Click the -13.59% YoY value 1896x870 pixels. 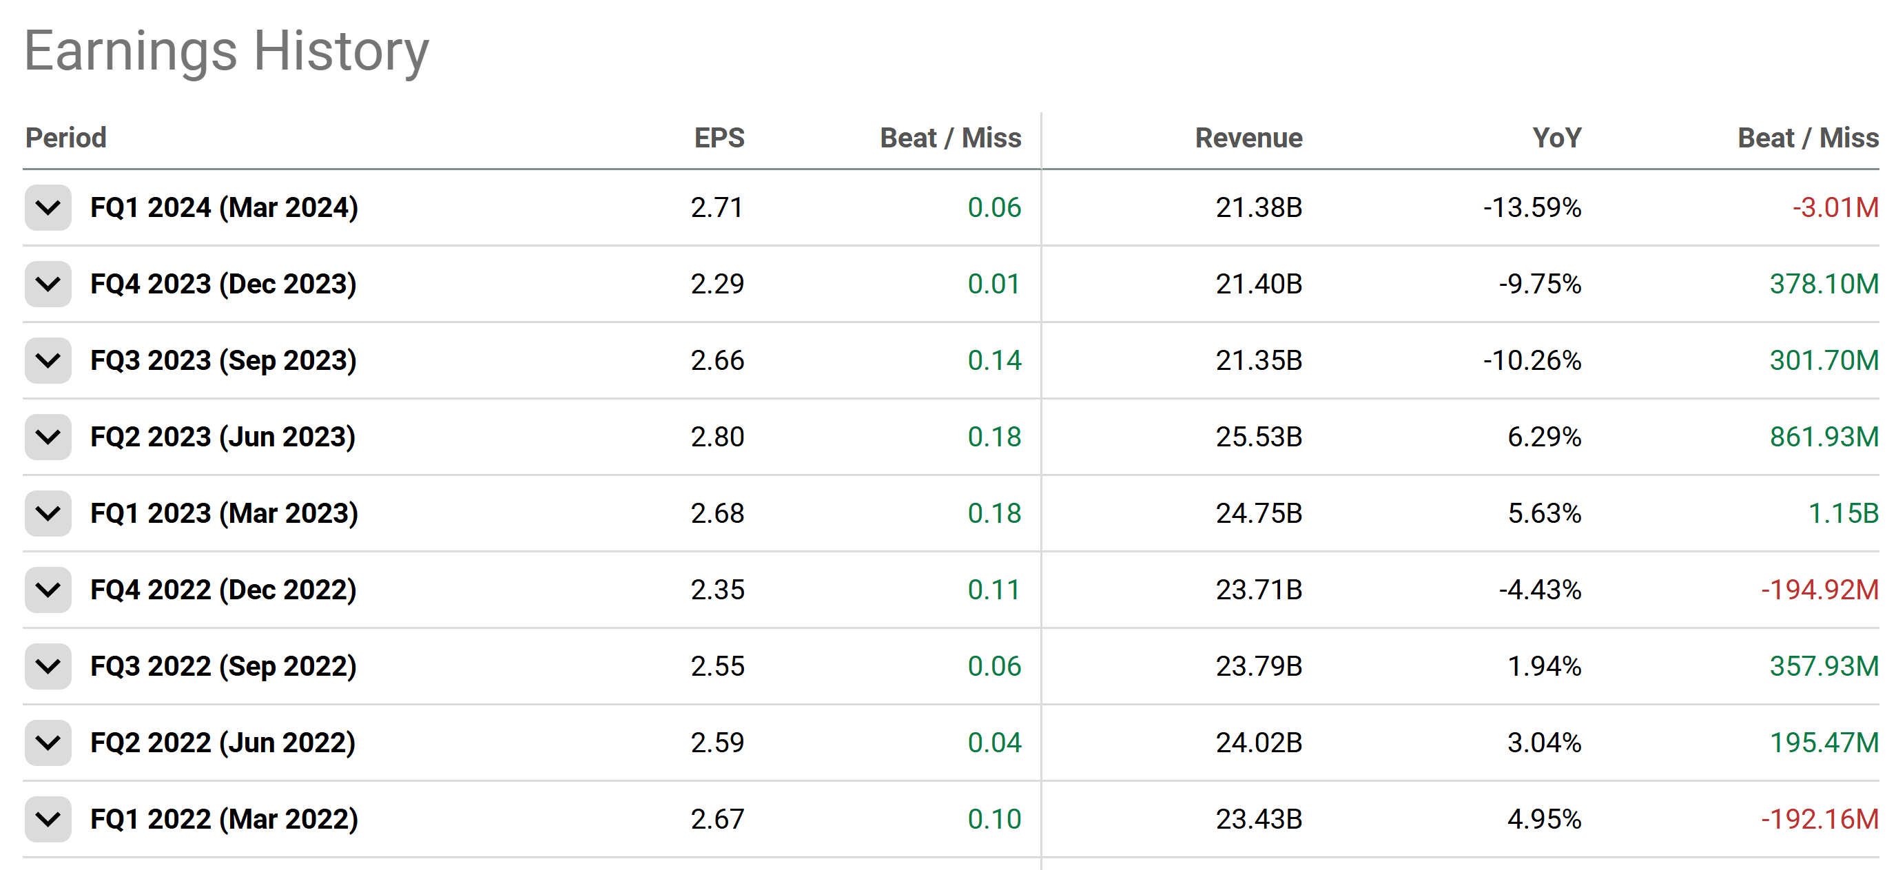click(x=1532, y=207)
